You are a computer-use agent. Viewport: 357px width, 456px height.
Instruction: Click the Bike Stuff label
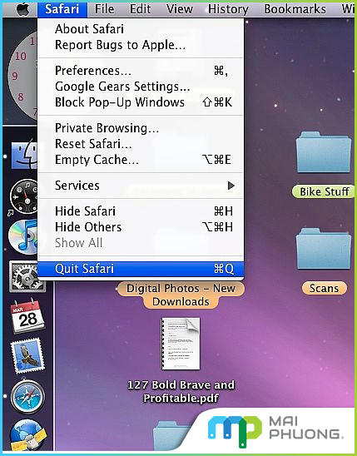pos(324,192)
